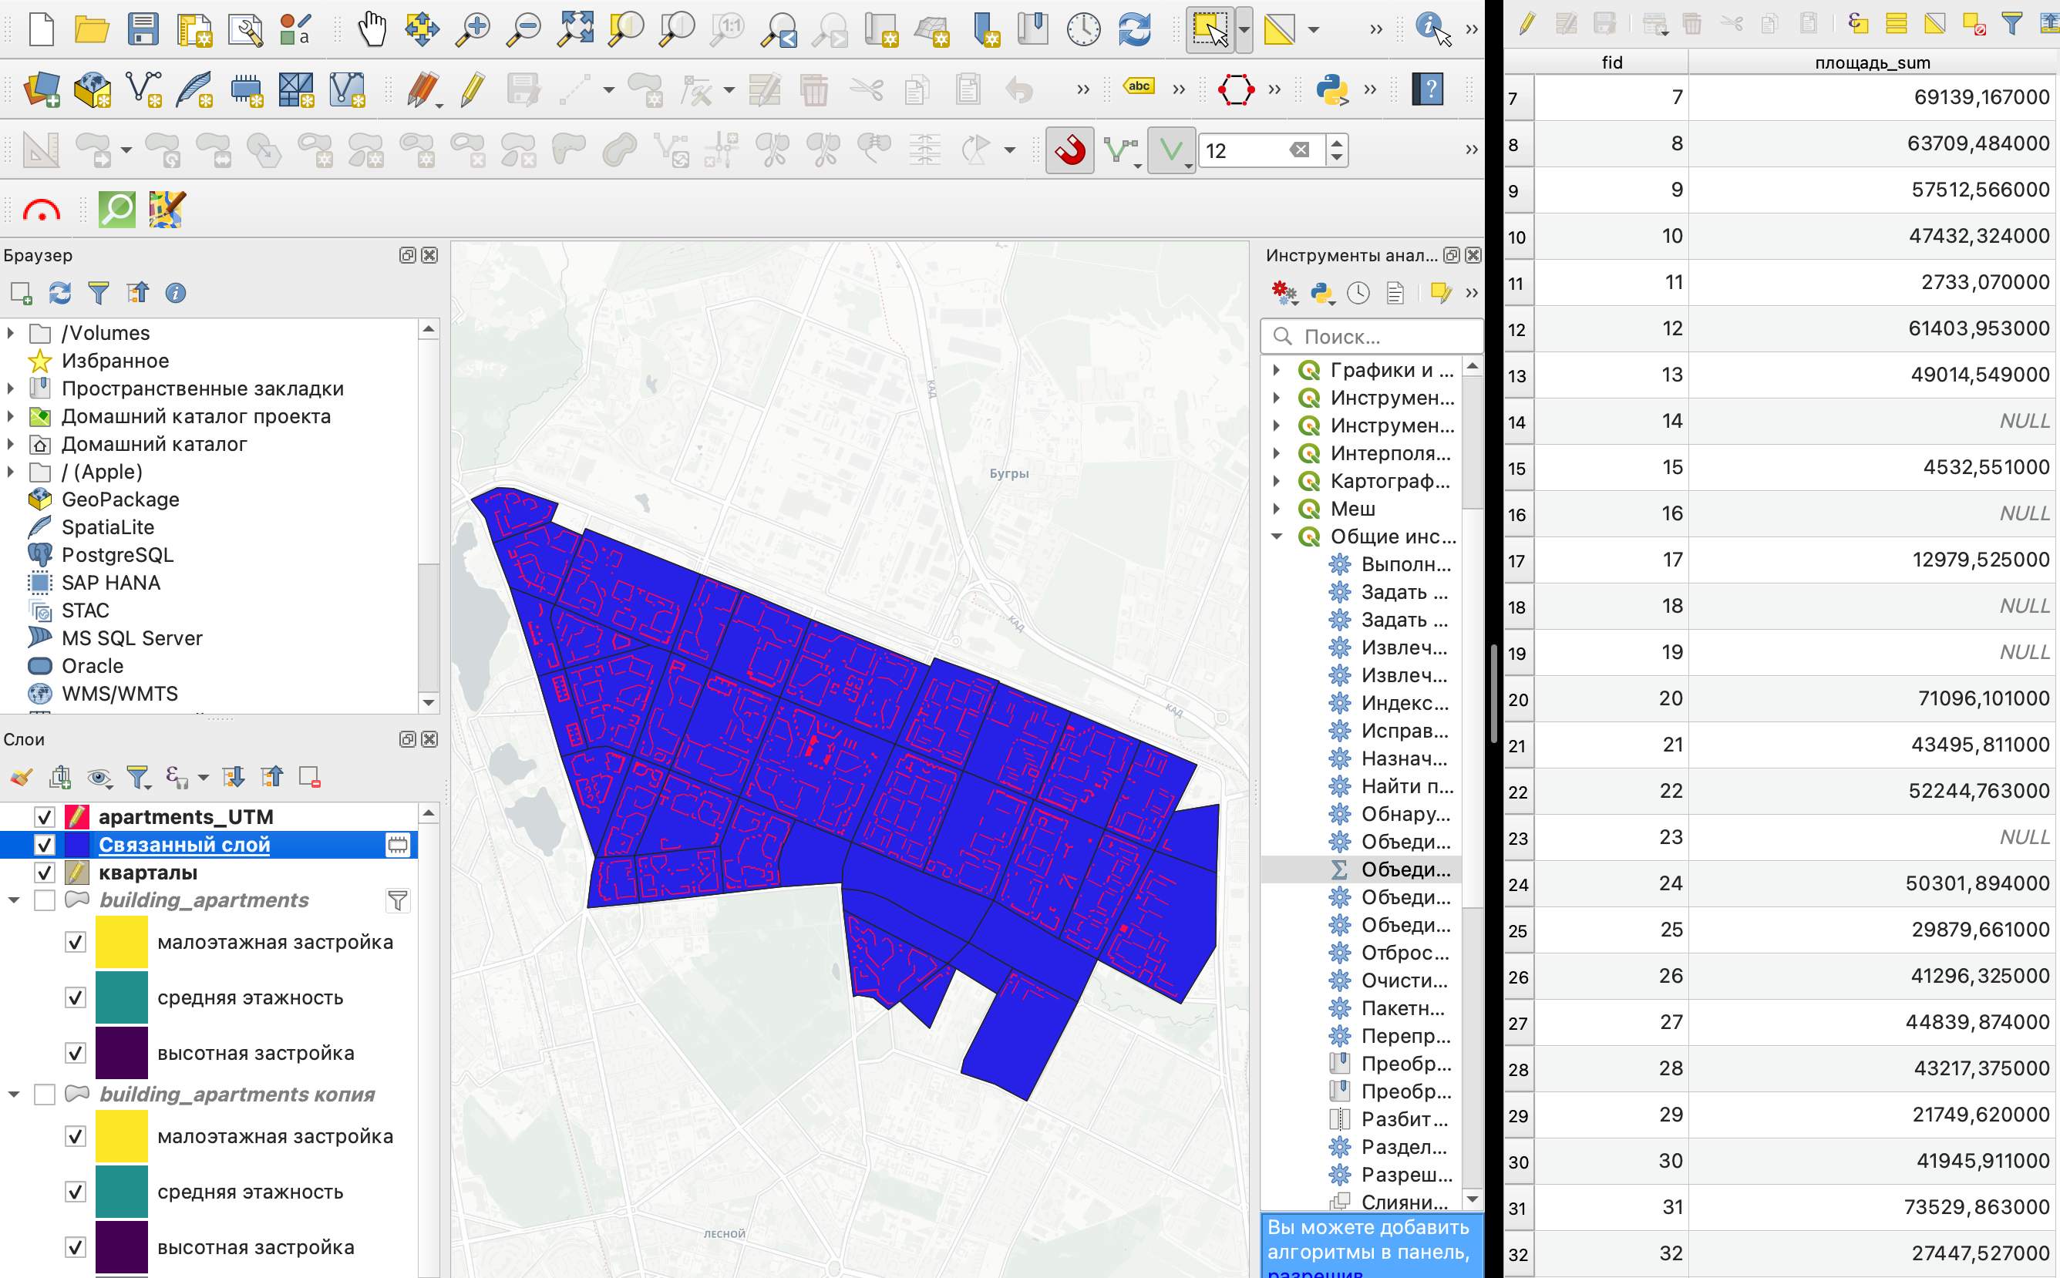Viewport: 2060px width, 1278px height.
Task: Collapse the Общие инс... toolbox group
Action: 1277,536
